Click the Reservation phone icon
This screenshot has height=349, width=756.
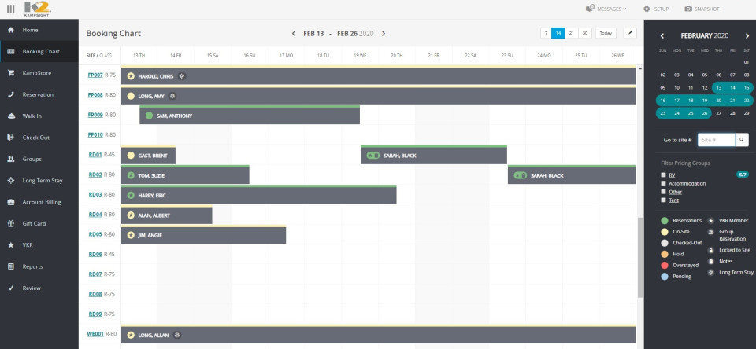coord(11,94)
